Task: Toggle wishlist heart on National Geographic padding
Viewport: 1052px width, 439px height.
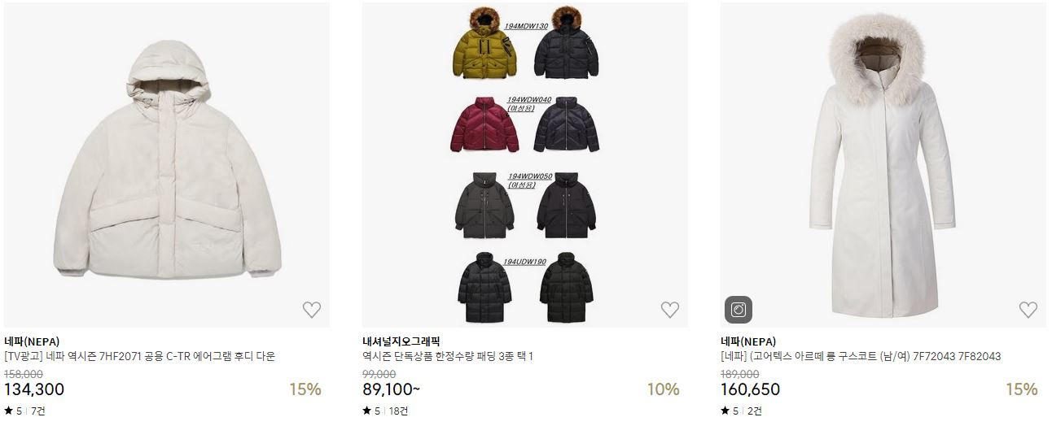Action: (x=670, y=310)
